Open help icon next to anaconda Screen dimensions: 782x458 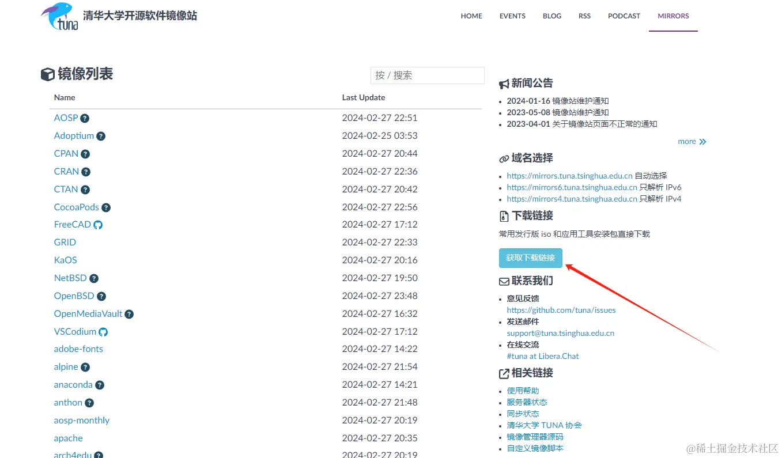pos(100,385)
